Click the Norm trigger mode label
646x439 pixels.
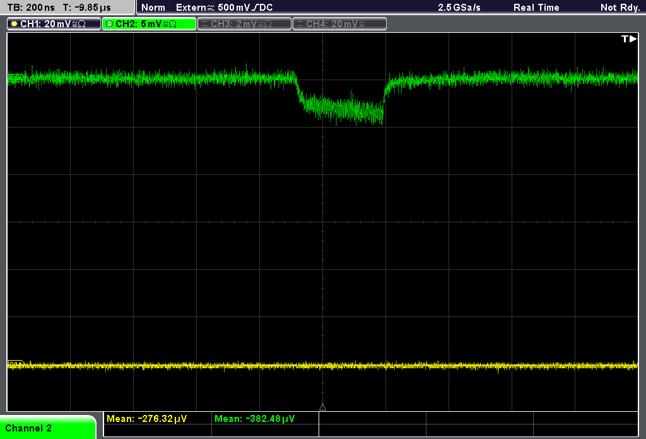tap(153, 8)
